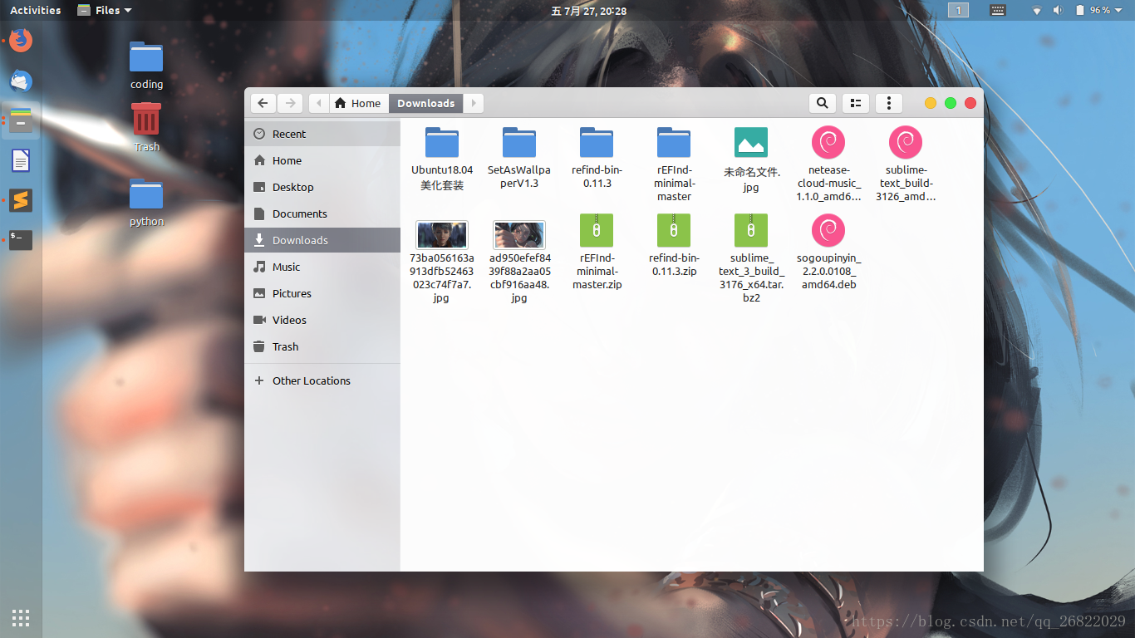1135x638 pixels.
Task: Open Recent in the sidebar
Action: [322, 134]
